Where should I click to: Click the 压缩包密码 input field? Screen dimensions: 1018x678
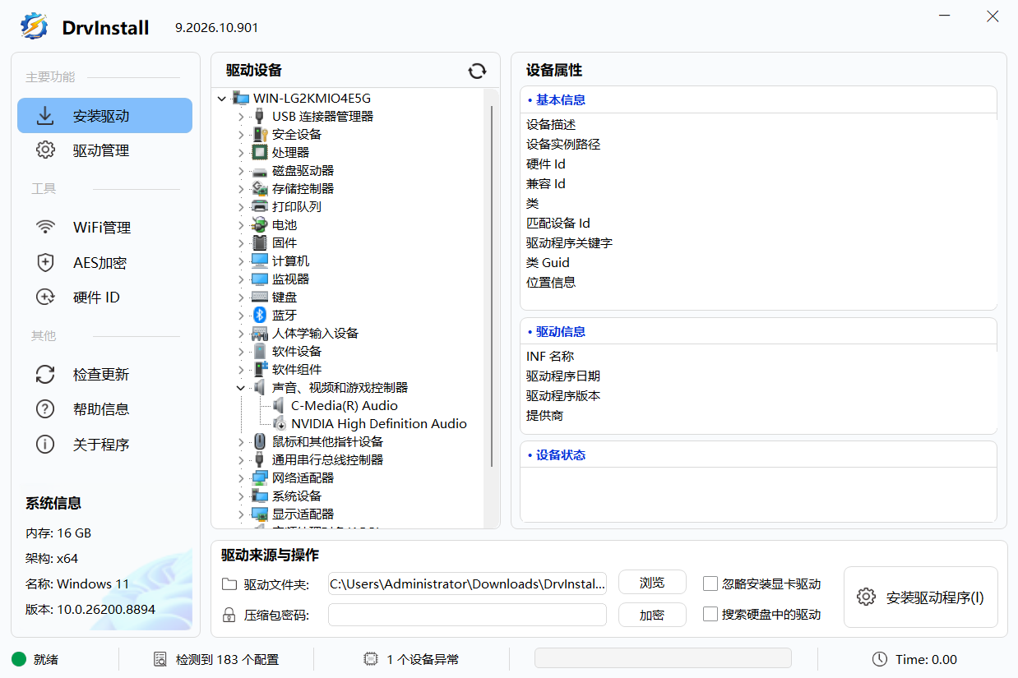point(467,615)
